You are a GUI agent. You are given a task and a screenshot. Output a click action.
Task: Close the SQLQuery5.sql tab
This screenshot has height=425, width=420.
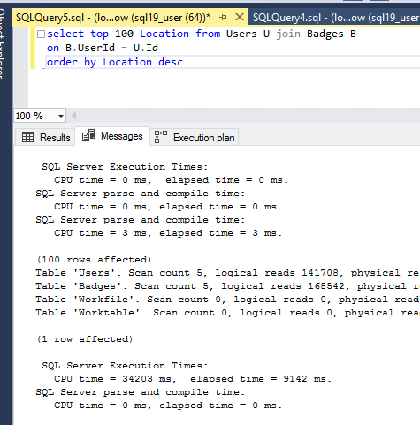[x=240, y=17]
